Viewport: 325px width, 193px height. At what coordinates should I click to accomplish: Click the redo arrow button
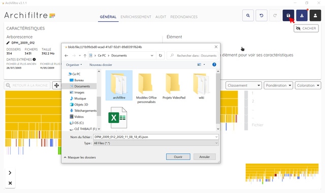(x=275, y=16)
